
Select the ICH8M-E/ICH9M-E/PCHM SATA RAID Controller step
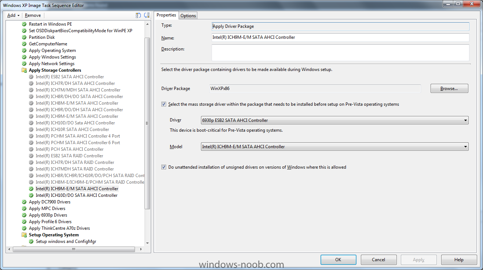(90, 182)
